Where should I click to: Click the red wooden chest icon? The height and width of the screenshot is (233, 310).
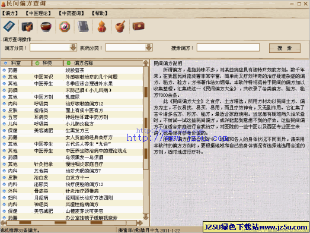coord(138,26)
